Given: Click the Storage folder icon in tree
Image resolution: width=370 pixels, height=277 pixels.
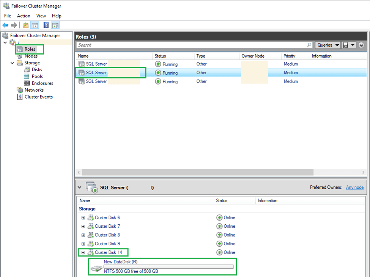Looking at the screenshot, I should coord(20,63).
